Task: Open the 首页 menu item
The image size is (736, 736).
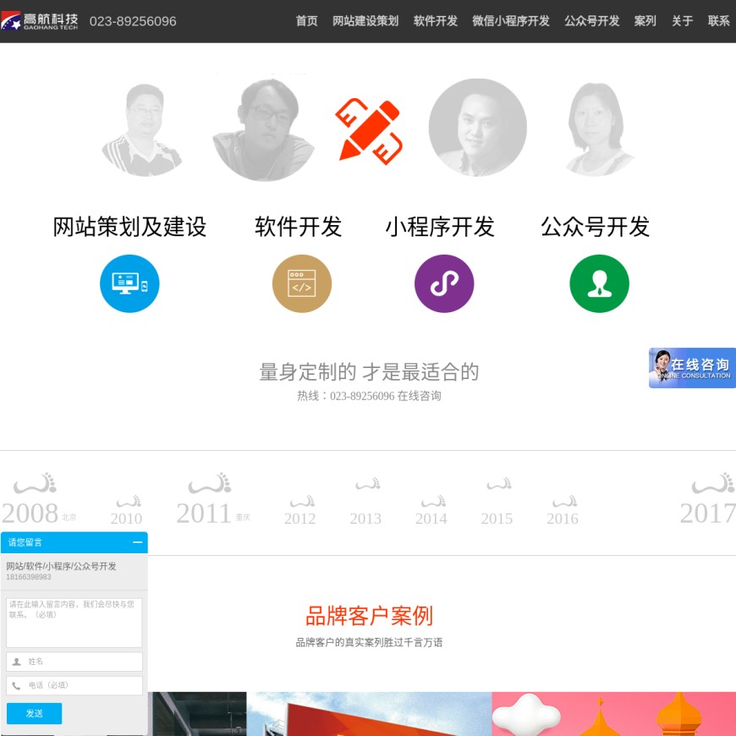Action: [306, 21]
